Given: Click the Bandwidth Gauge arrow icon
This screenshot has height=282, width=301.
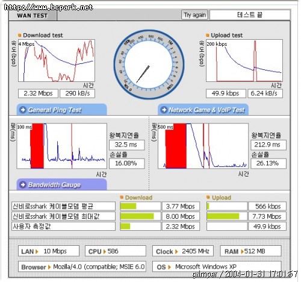Looking at the screenshot, I should coord(23,184).
